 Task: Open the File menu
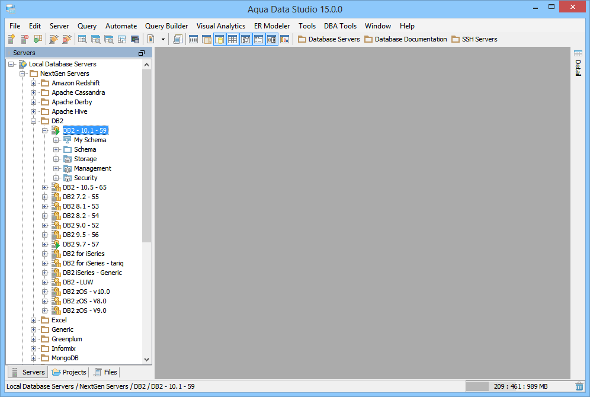click(15, 26)
